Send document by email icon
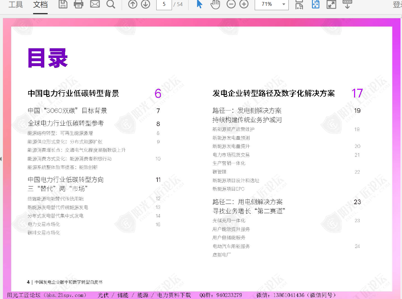Viewport: 402px width, 299px height. (x=95, y=4)
